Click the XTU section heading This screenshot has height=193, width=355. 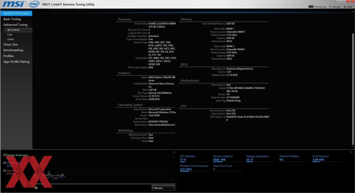[x=184, y=106]
